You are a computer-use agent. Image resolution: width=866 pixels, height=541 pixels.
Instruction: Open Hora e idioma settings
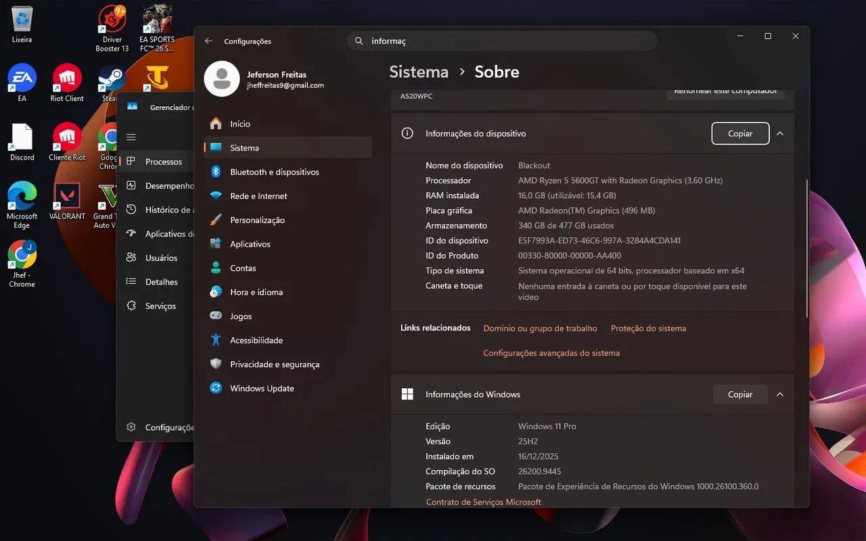pos(288,292)
